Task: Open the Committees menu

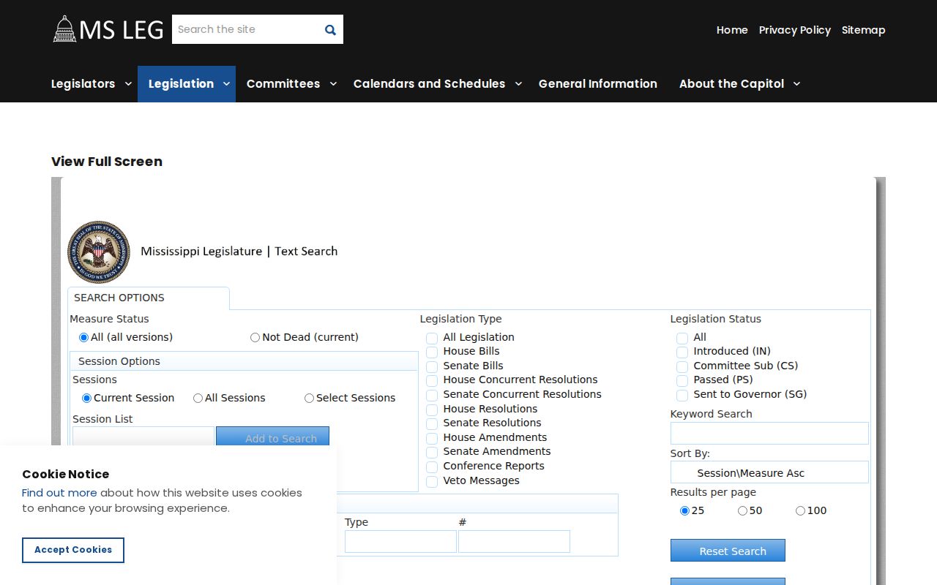Action: click(283, 84)
